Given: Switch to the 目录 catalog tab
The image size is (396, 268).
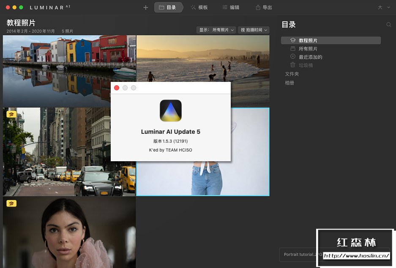Looking at the screenshot, I should (168, 8).
